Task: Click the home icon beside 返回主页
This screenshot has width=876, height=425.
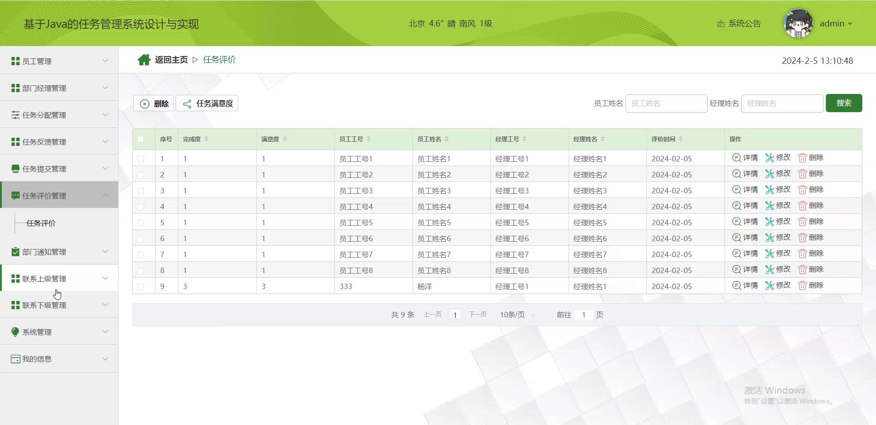Action: click(x=144, y=60)
